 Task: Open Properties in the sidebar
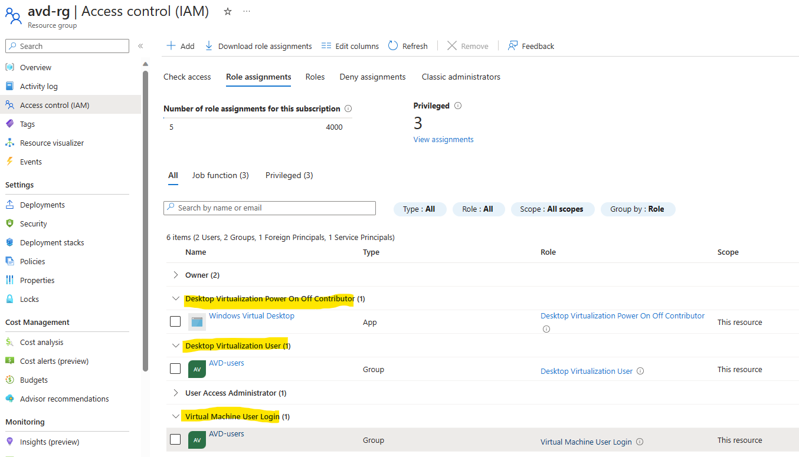(37, 280)
